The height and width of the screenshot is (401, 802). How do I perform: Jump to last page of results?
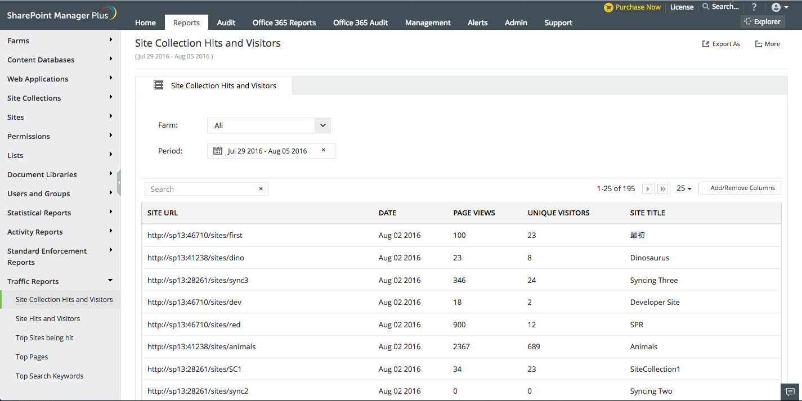663,189
